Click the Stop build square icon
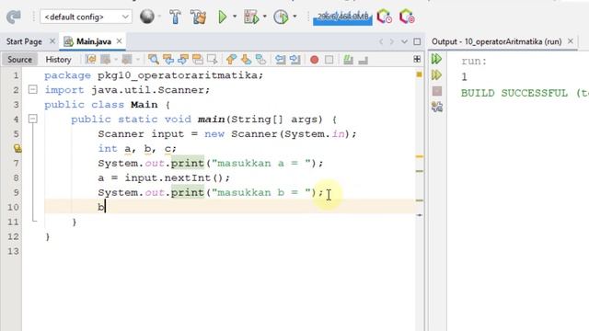The width and height of the screenshot is (589, 331). click(436, 91)
